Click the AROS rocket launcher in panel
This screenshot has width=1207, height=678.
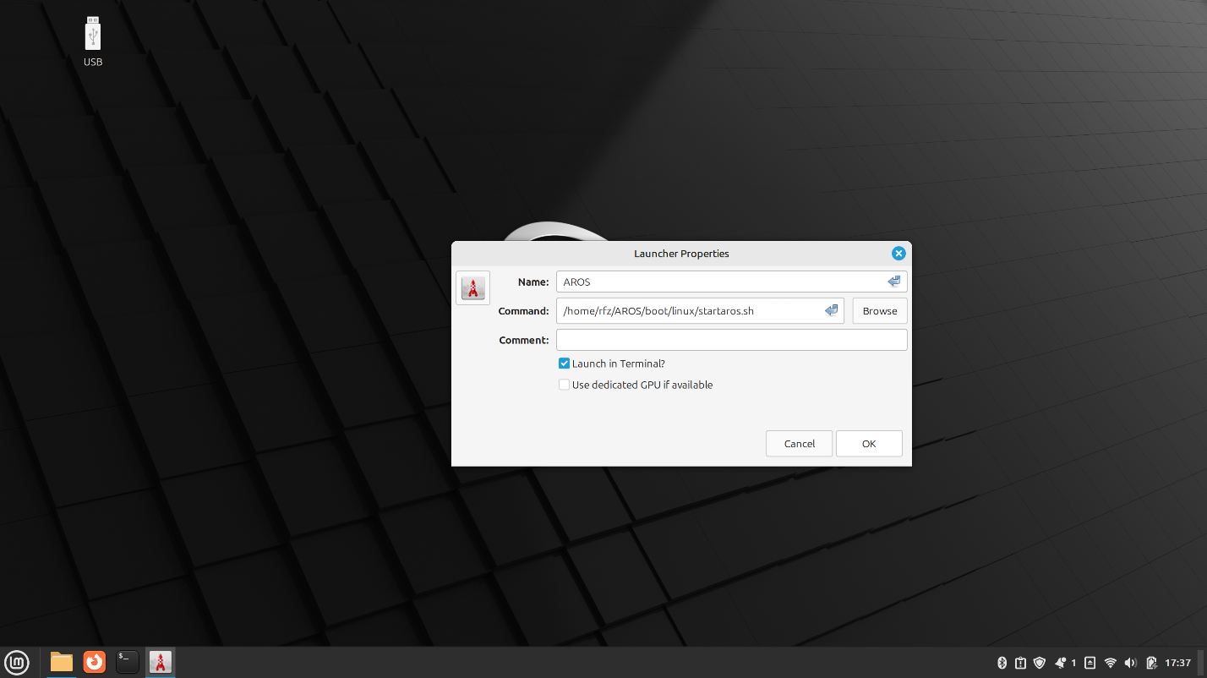[160, 662]
